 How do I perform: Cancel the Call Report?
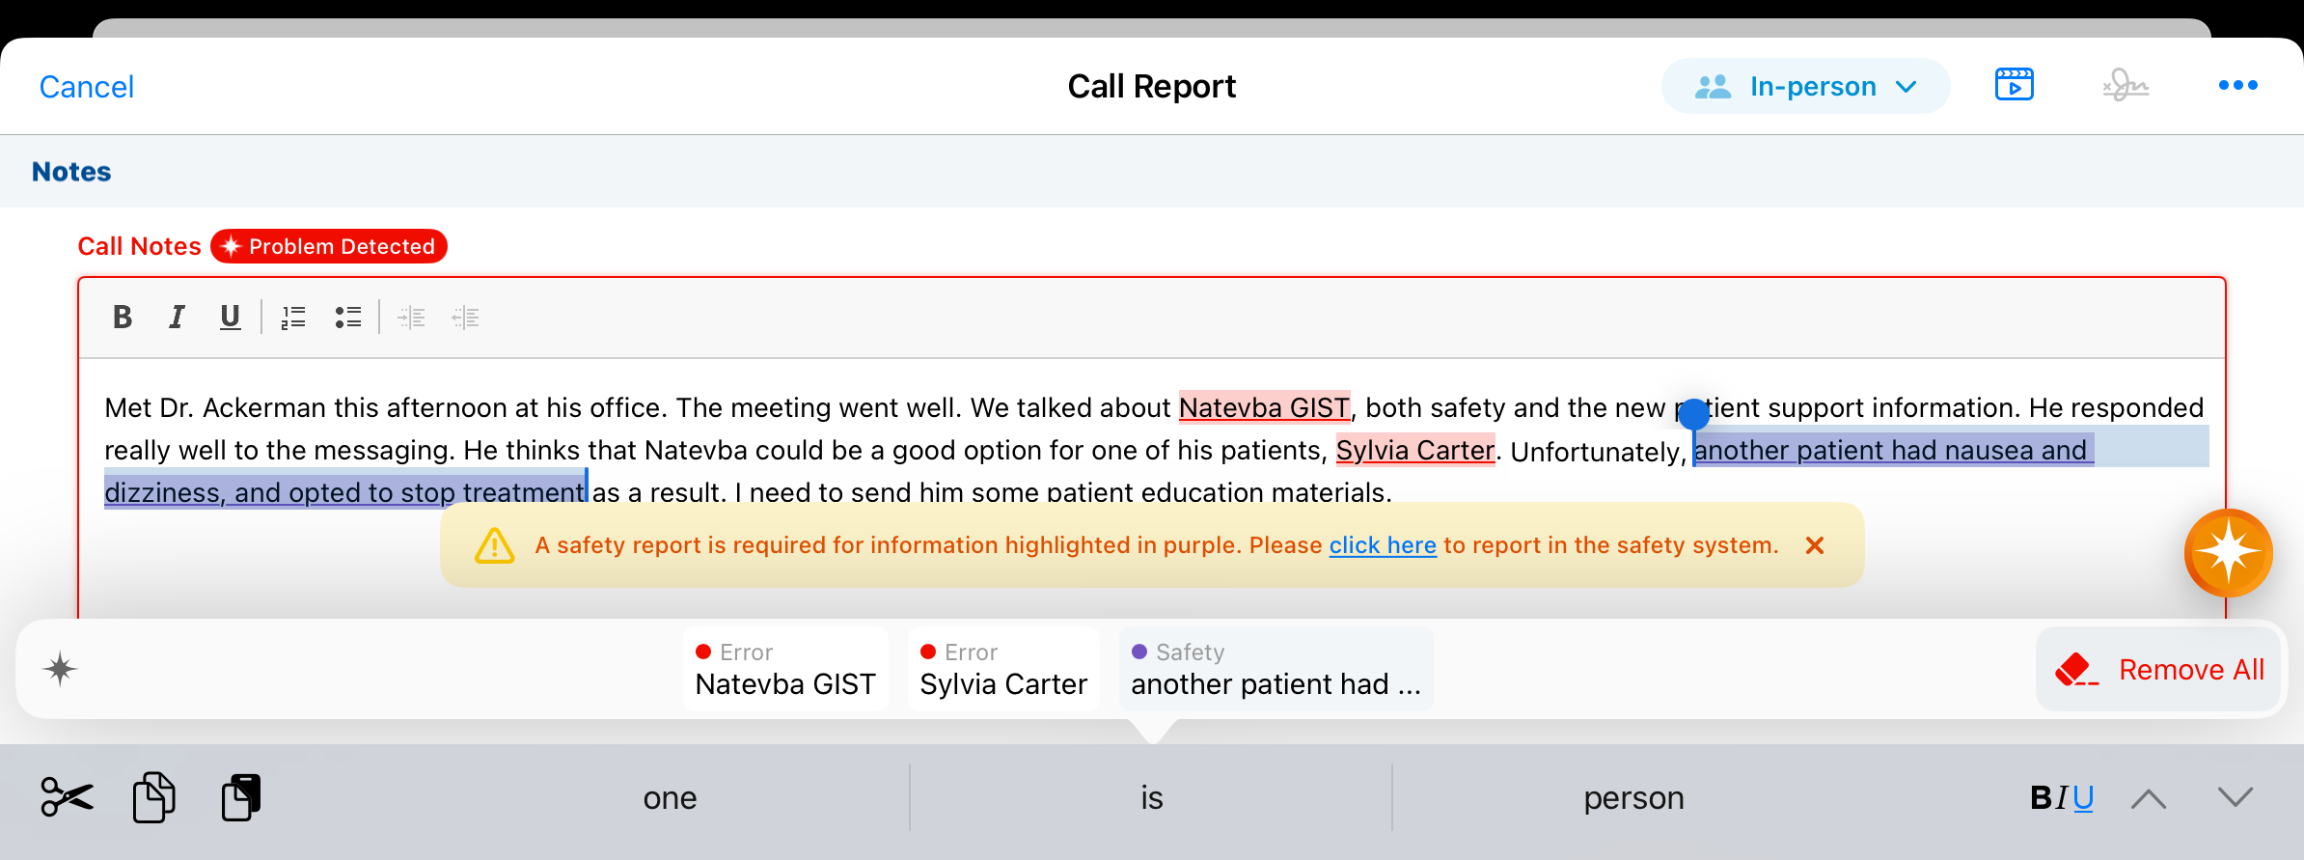pos(87,87)
